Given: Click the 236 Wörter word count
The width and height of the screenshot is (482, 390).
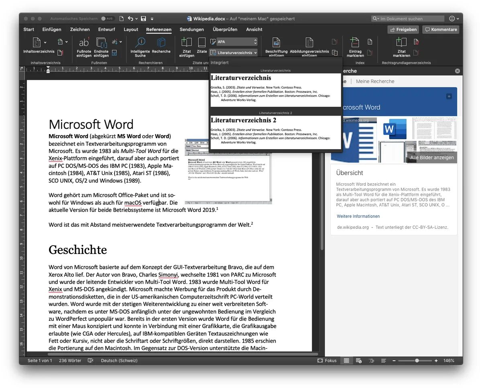Looking at the screenshot, I should pos(70,361).
